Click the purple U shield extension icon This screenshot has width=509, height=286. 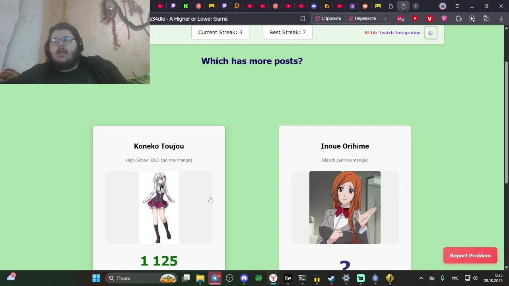click(x=444, y=19)
